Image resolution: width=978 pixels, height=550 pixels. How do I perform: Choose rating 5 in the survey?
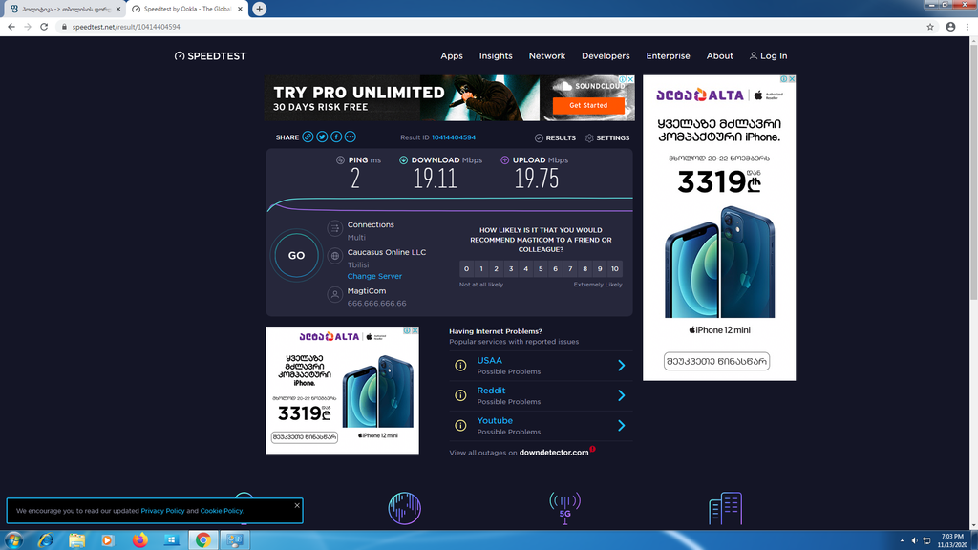coord(541,269)
